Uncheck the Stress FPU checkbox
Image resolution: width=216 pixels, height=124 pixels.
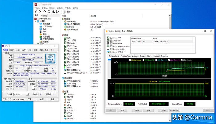tap(112, 40)
